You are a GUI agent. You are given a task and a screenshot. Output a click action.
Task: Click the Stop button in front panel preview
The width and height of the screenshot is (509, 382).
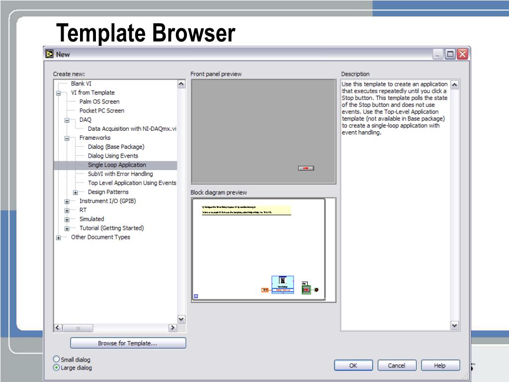306,168
